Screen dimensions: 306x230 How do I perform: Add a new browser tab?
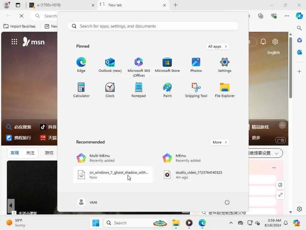pos(175,5)
